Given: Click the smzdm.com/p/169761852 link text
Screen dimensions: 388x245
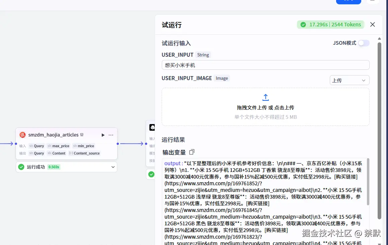Looking at the screenshot, I should point(213,184).
